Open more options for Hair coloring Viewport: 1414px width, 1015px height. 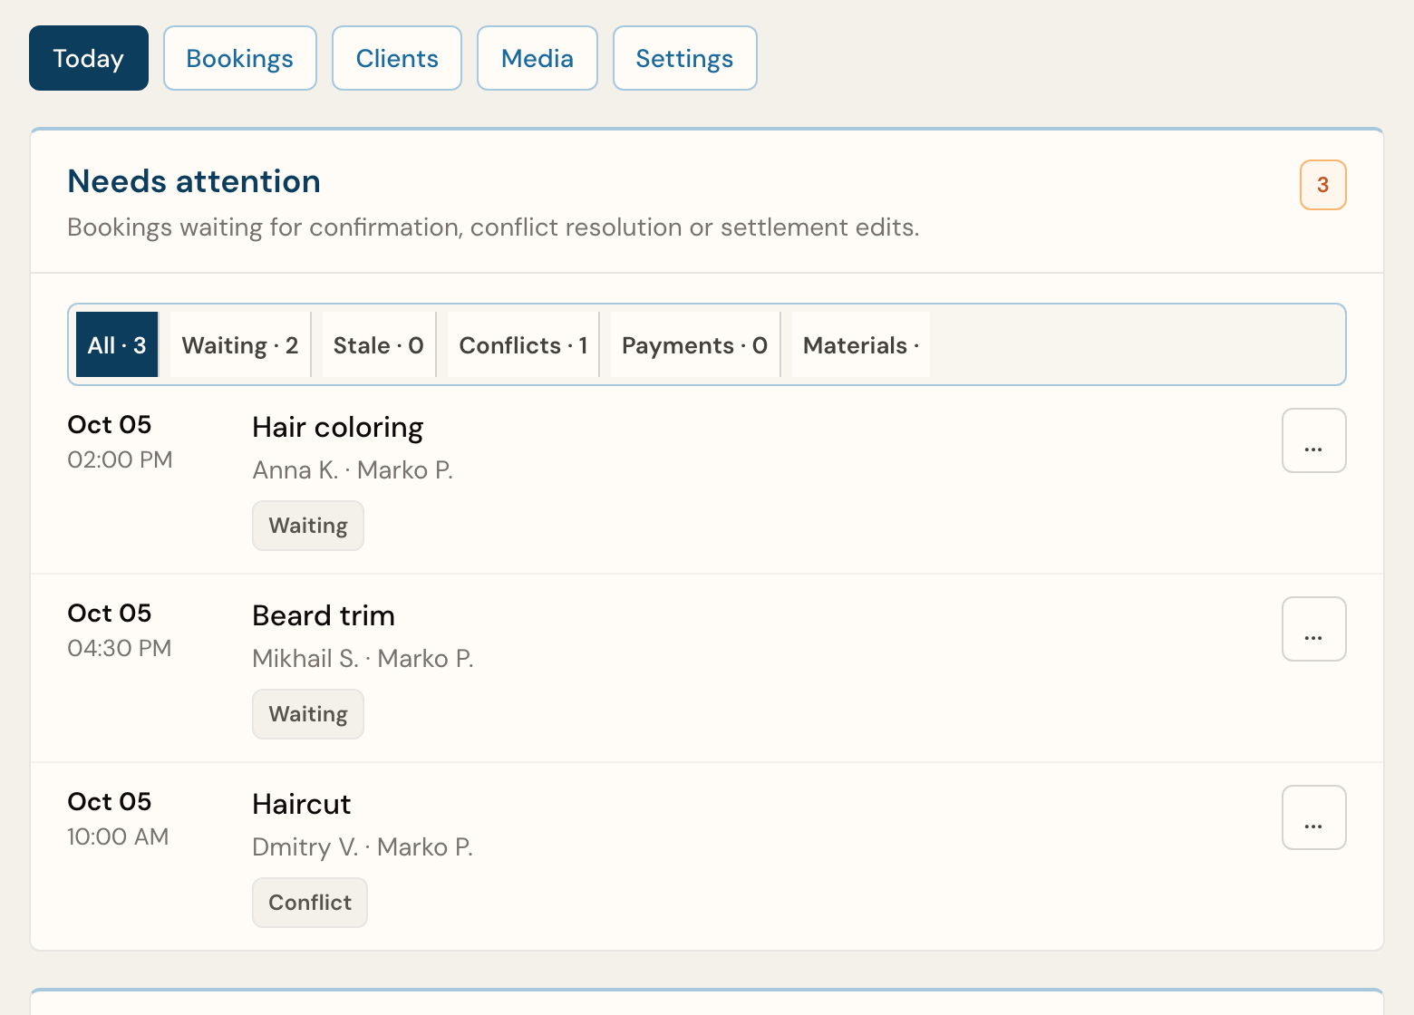(1314, 440)
